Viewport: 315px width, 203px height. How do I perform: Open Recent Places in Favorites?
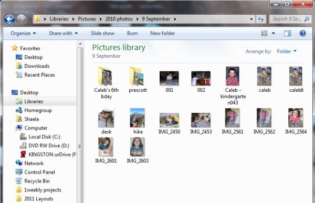35,75
